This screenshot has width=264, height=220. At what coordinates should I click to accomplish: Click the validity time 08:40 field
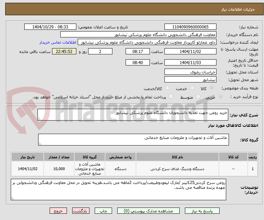pyautogui.click(x=138, y=63)
